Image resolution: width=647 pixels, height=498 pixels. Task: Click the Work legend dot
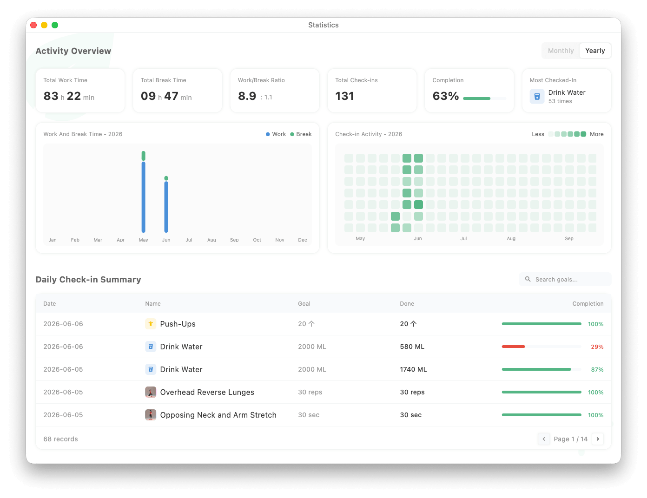[268, 134]
